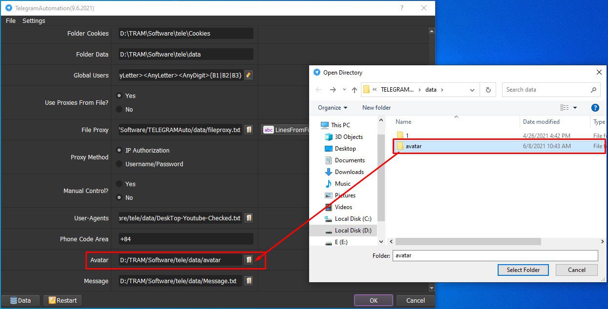Image resolution: width=608 pixels, height=309 pixels.
Task: Choose Username/Password proxy method
Action: [119, 164]
